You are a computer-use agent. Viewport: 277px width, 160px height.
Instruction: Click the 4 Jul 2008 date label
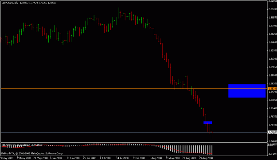(x=105, y=158)
